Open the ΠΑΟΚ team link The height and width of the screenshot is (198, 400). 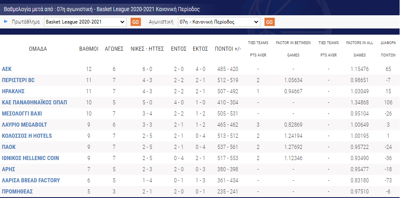pyautogui.click(x=9, y=147)
